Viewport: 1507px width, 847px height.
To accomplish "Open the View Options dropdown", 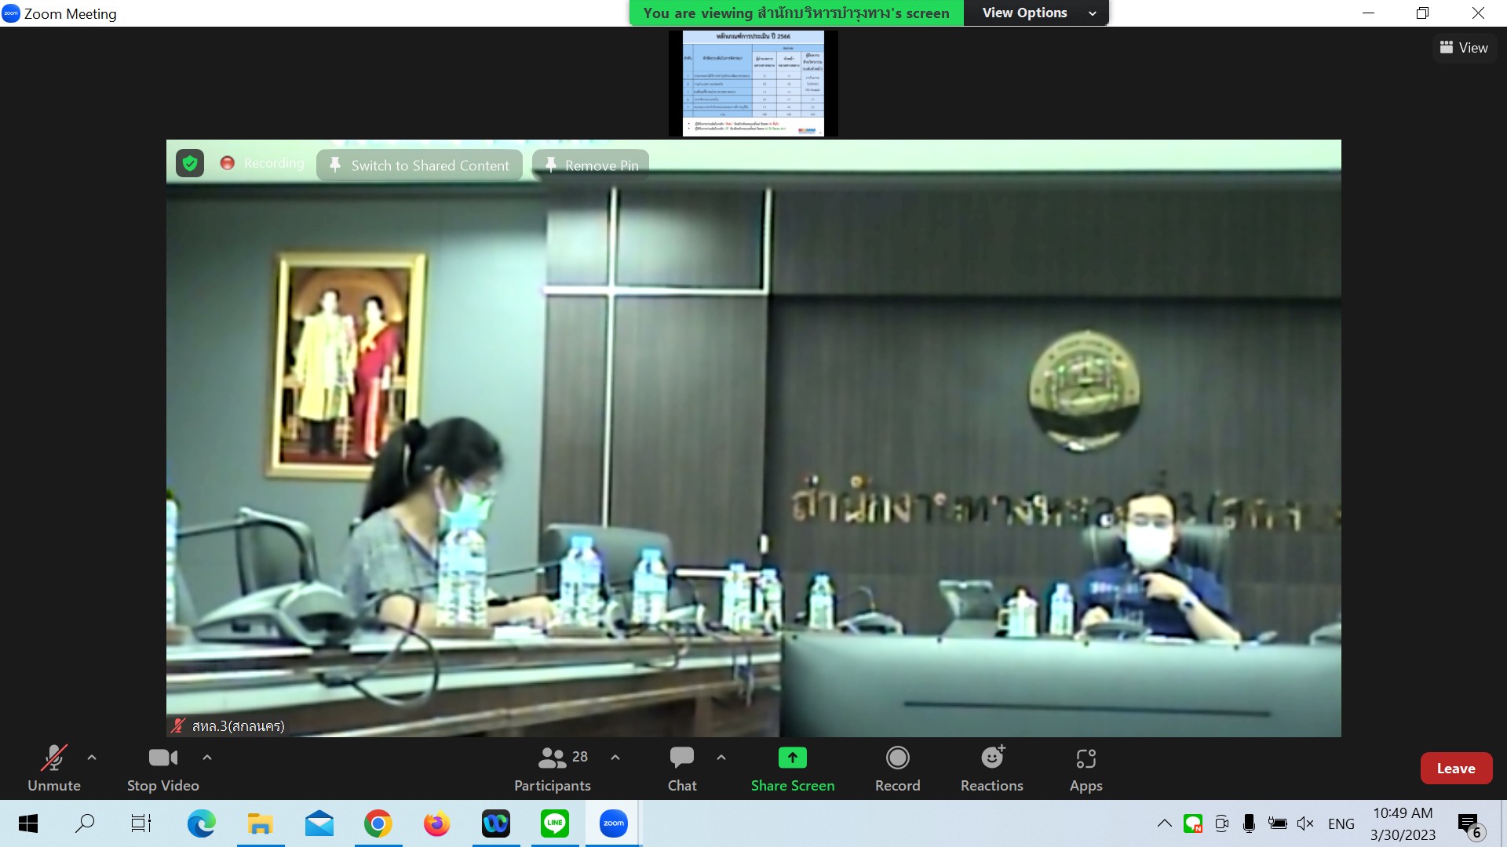I will 1038,13.
